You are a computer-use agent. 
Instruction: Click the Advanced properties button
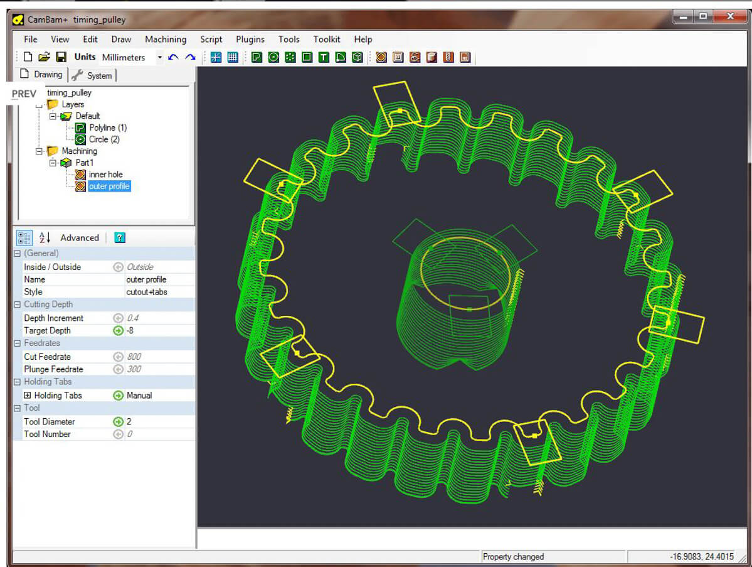[x=79, y=238]
